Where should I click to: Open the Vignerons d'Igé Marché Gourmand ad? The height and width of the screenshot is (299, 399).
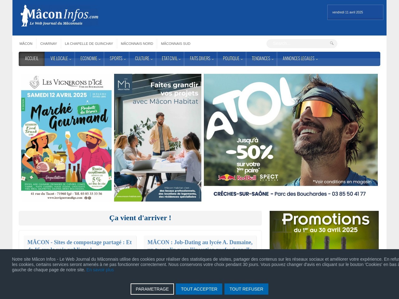[x=66, y=138]
